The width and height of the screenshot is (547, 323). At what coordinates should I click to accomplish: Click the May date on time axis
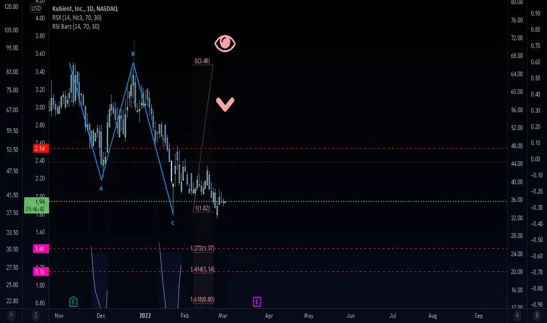308,316
